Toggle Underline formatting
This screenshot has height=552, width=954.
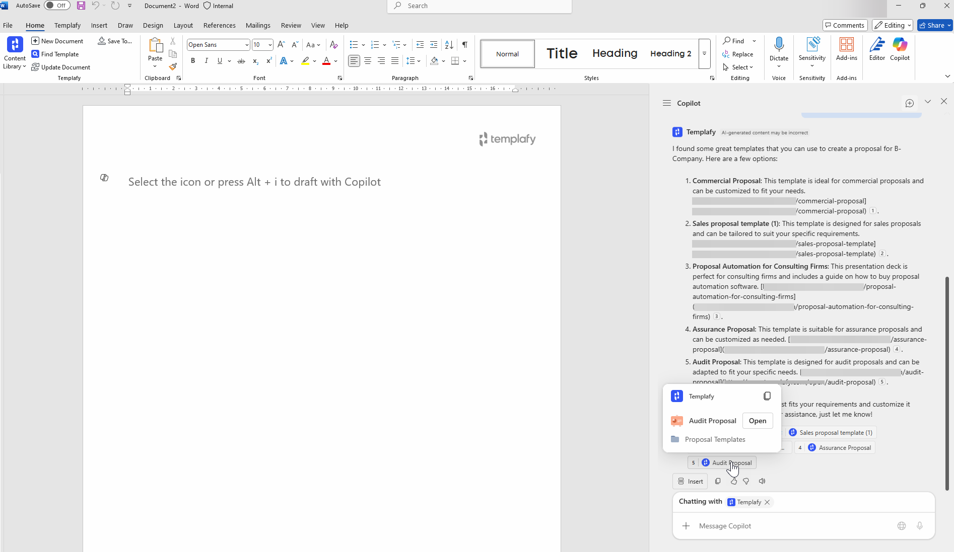[220, 61]
